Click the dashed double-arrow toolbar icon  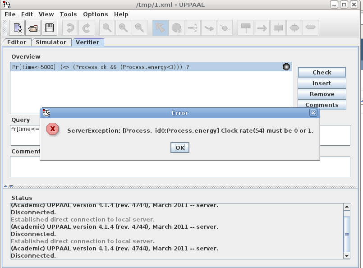[310, 28]
